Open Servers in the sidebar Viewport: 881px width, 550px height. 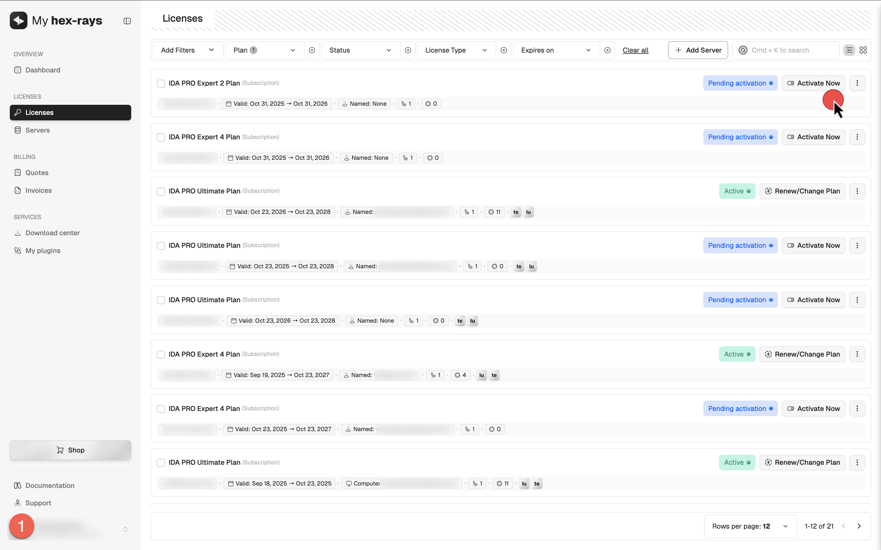pos(38,130)
